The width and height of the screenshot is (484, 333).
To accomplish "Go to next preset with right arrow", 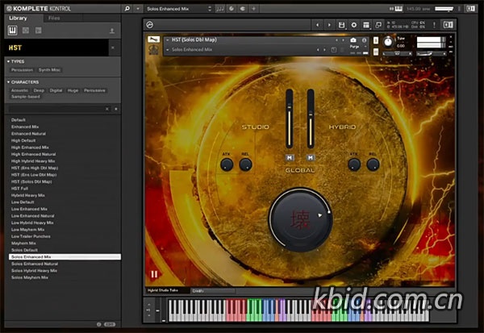I will point(329,25).
